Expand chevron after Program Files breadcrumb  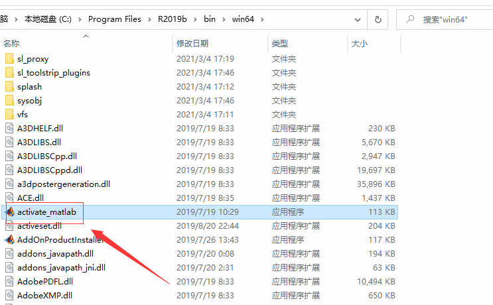tap(150, 19)
